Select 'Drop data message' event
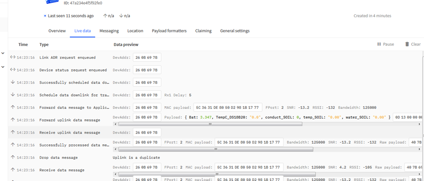Viewport: 424px width, 181px height. [58, 157]
